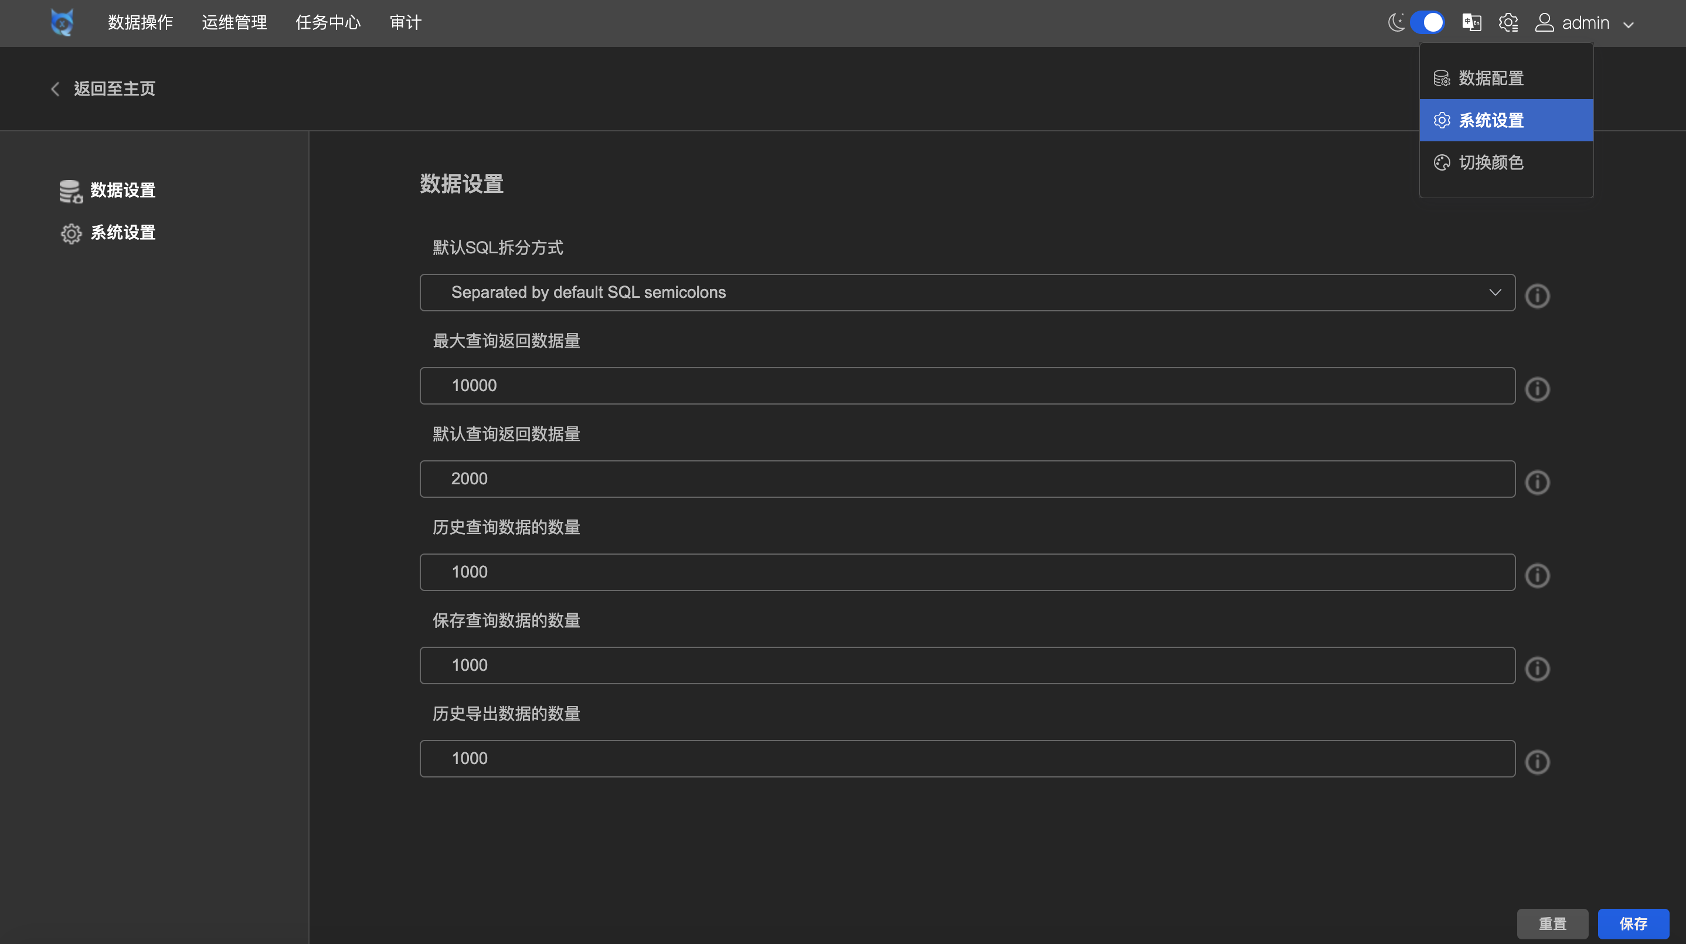The height and width of the screenshot is (944, 1686).
Task: Open the 默认SQL拆分方式 dropdown
Action: (967, 293)
